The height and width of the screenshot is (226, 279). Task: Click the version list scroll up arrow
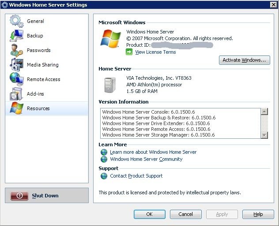[264, 111]
